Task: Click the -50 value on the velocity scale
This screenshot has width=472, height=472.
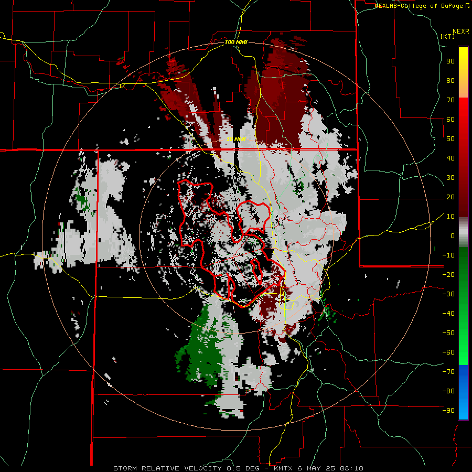Action: click(448, 333)
